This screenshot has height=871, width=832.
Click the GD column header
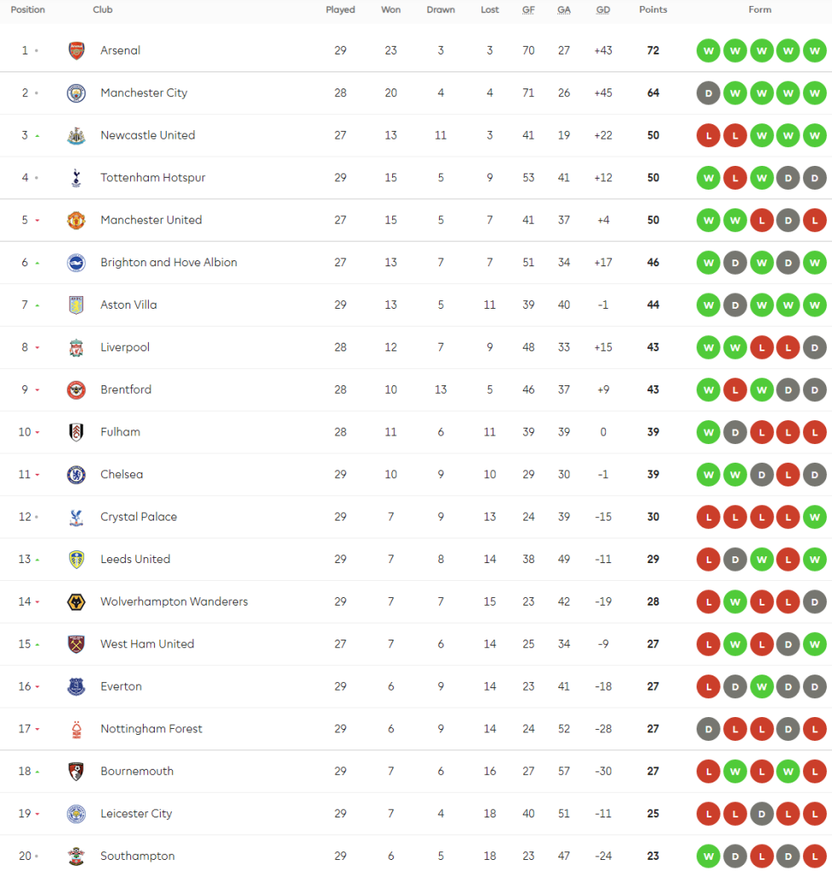(603, 10)
